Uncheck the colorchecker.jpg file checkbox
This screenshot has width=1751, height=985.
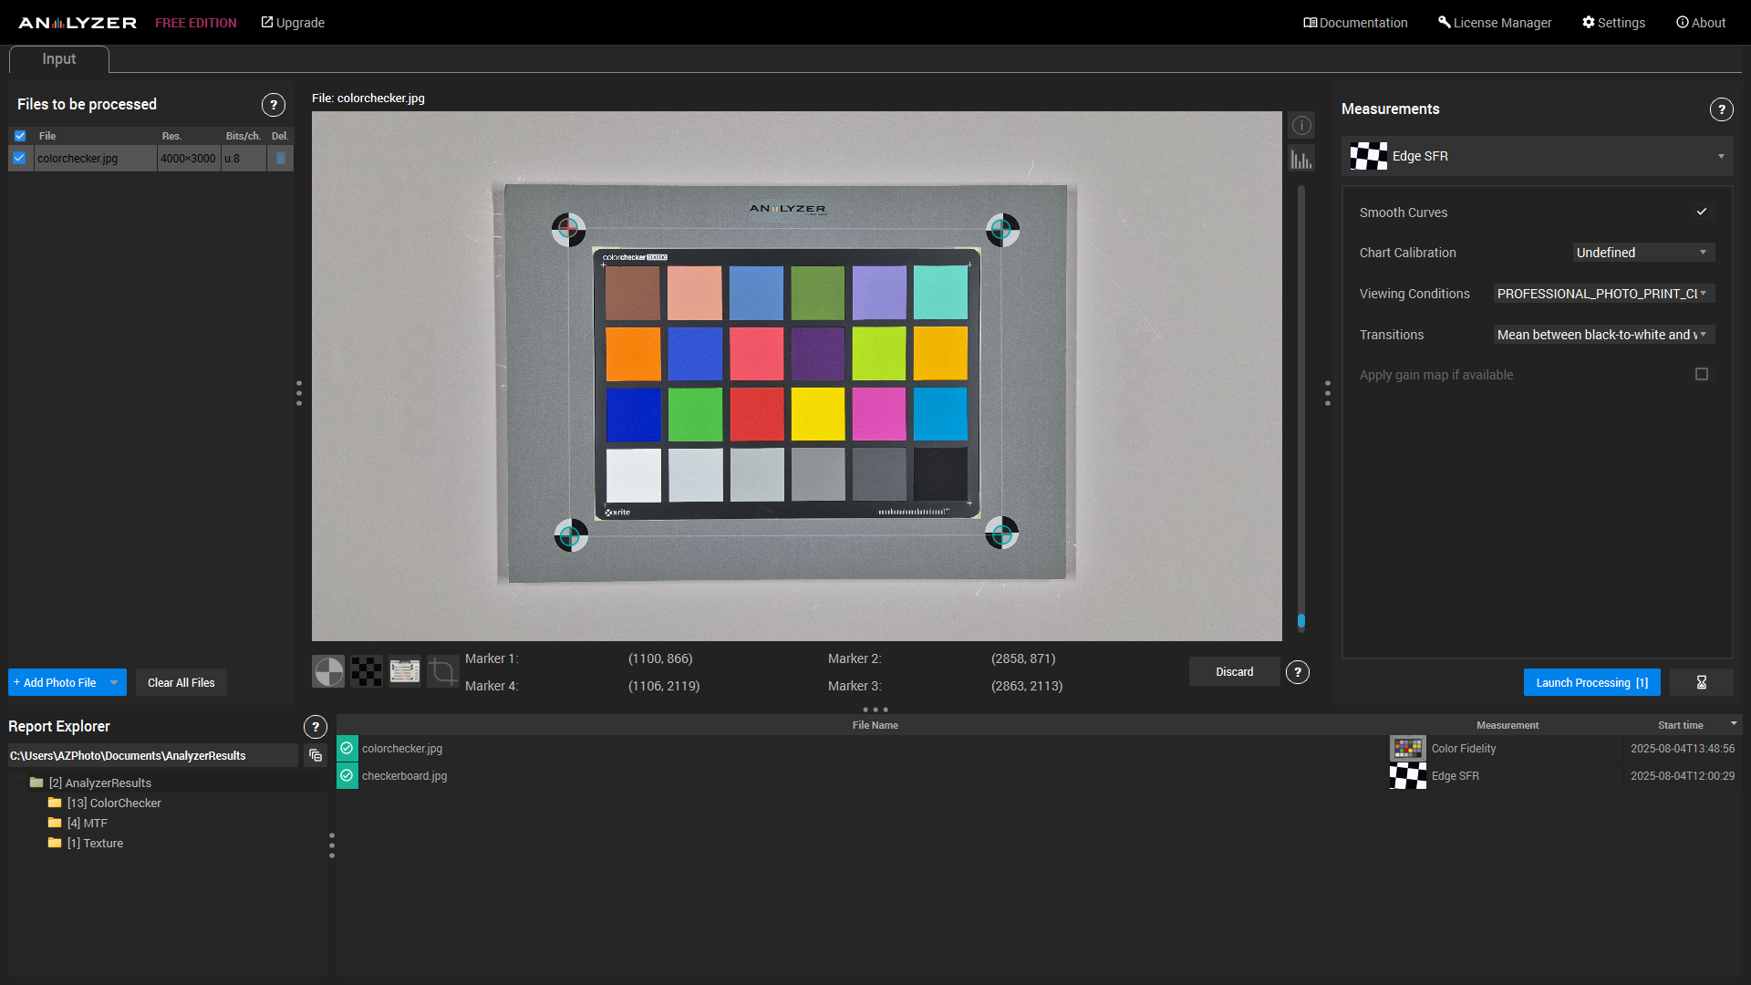coord(19,158)
